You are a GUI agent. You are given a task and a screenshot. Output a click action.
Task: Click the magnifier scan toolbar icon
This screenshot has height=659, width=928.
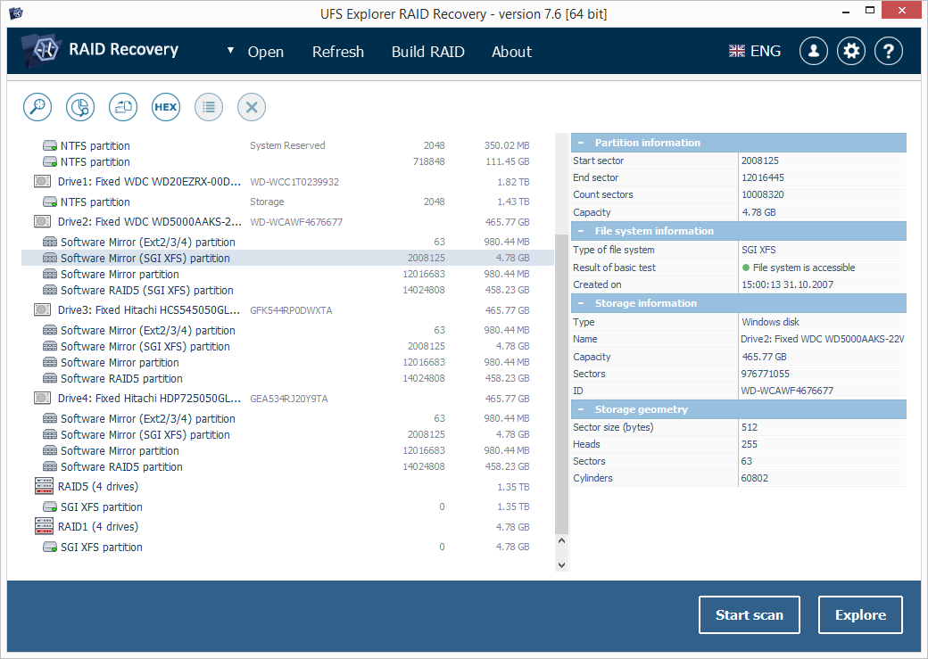[x=37, y=107]
